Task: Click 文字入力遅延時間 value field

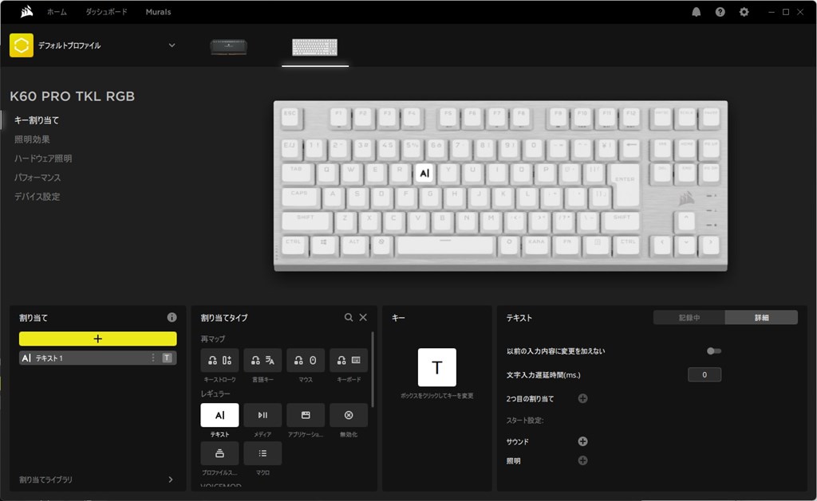Action: coord(705,374)
